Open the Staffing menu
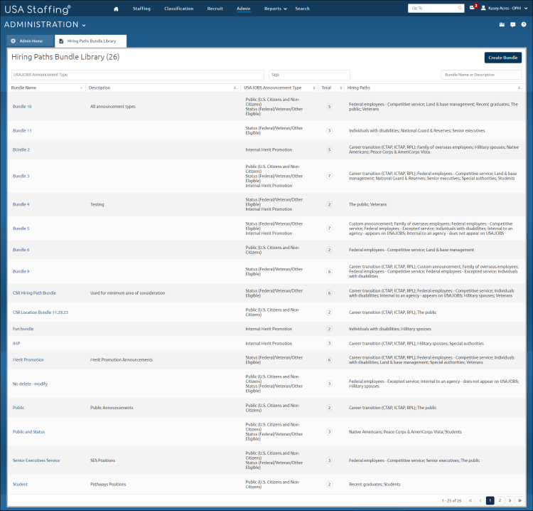 tap(141, 9)
